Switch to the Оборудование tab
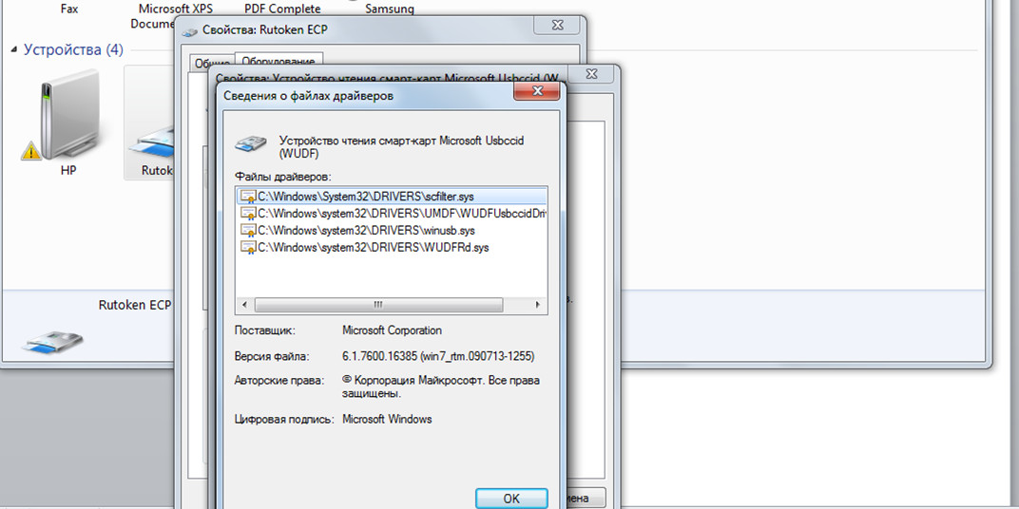The image size is (1019, 509). [280, 61]
